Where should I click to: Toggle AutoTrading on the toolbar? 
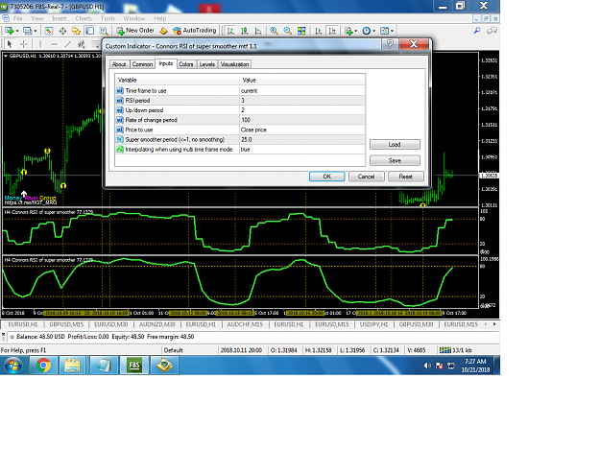pyautogui.click(x=194, y=31)
